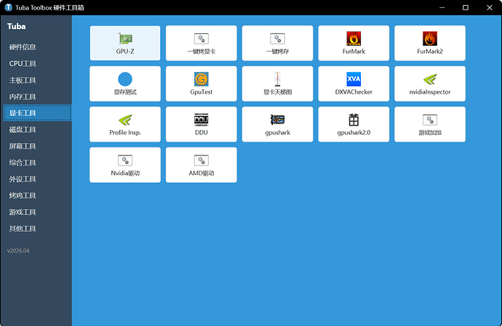Maximize the Tuba Toolbox window
The height and width of the screenshot is (326, 502).
point(466,7)
